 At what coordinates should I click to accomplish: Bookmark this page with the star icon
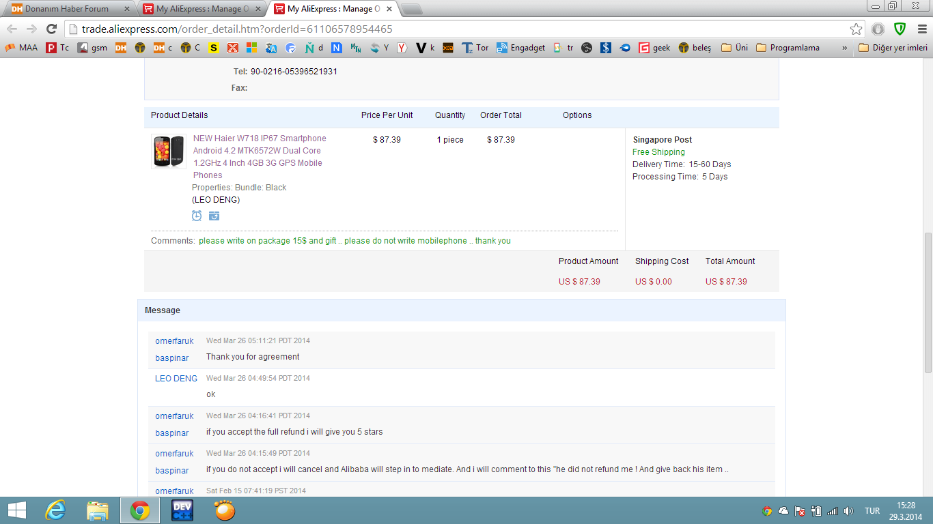[x=856, y=29]
